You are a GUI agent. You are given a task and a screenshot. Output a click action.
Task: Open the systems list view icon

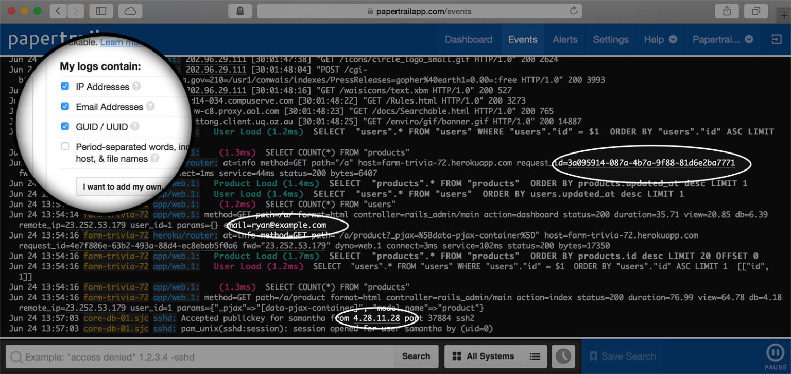pos(535,356)
